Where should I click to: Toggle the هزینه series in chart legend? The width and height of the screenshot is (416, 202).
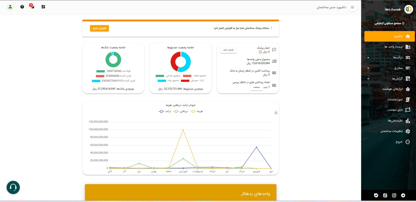(x=197, y=111)
